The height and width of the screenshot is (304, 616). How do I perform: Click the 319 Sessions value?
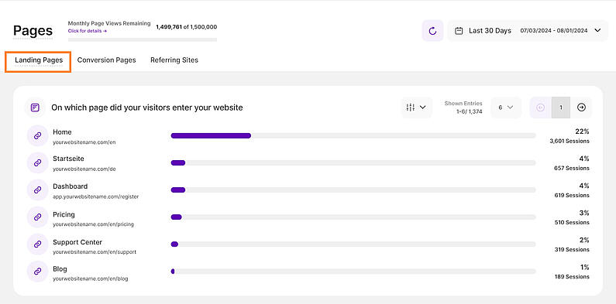point(572,249)
